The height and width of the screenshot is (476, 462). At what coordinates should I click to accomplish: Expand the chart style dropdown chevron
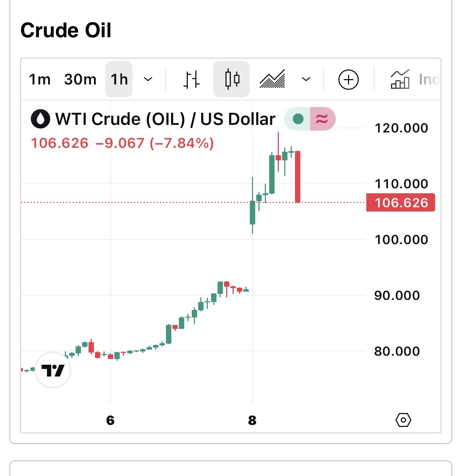coord(306,79)
